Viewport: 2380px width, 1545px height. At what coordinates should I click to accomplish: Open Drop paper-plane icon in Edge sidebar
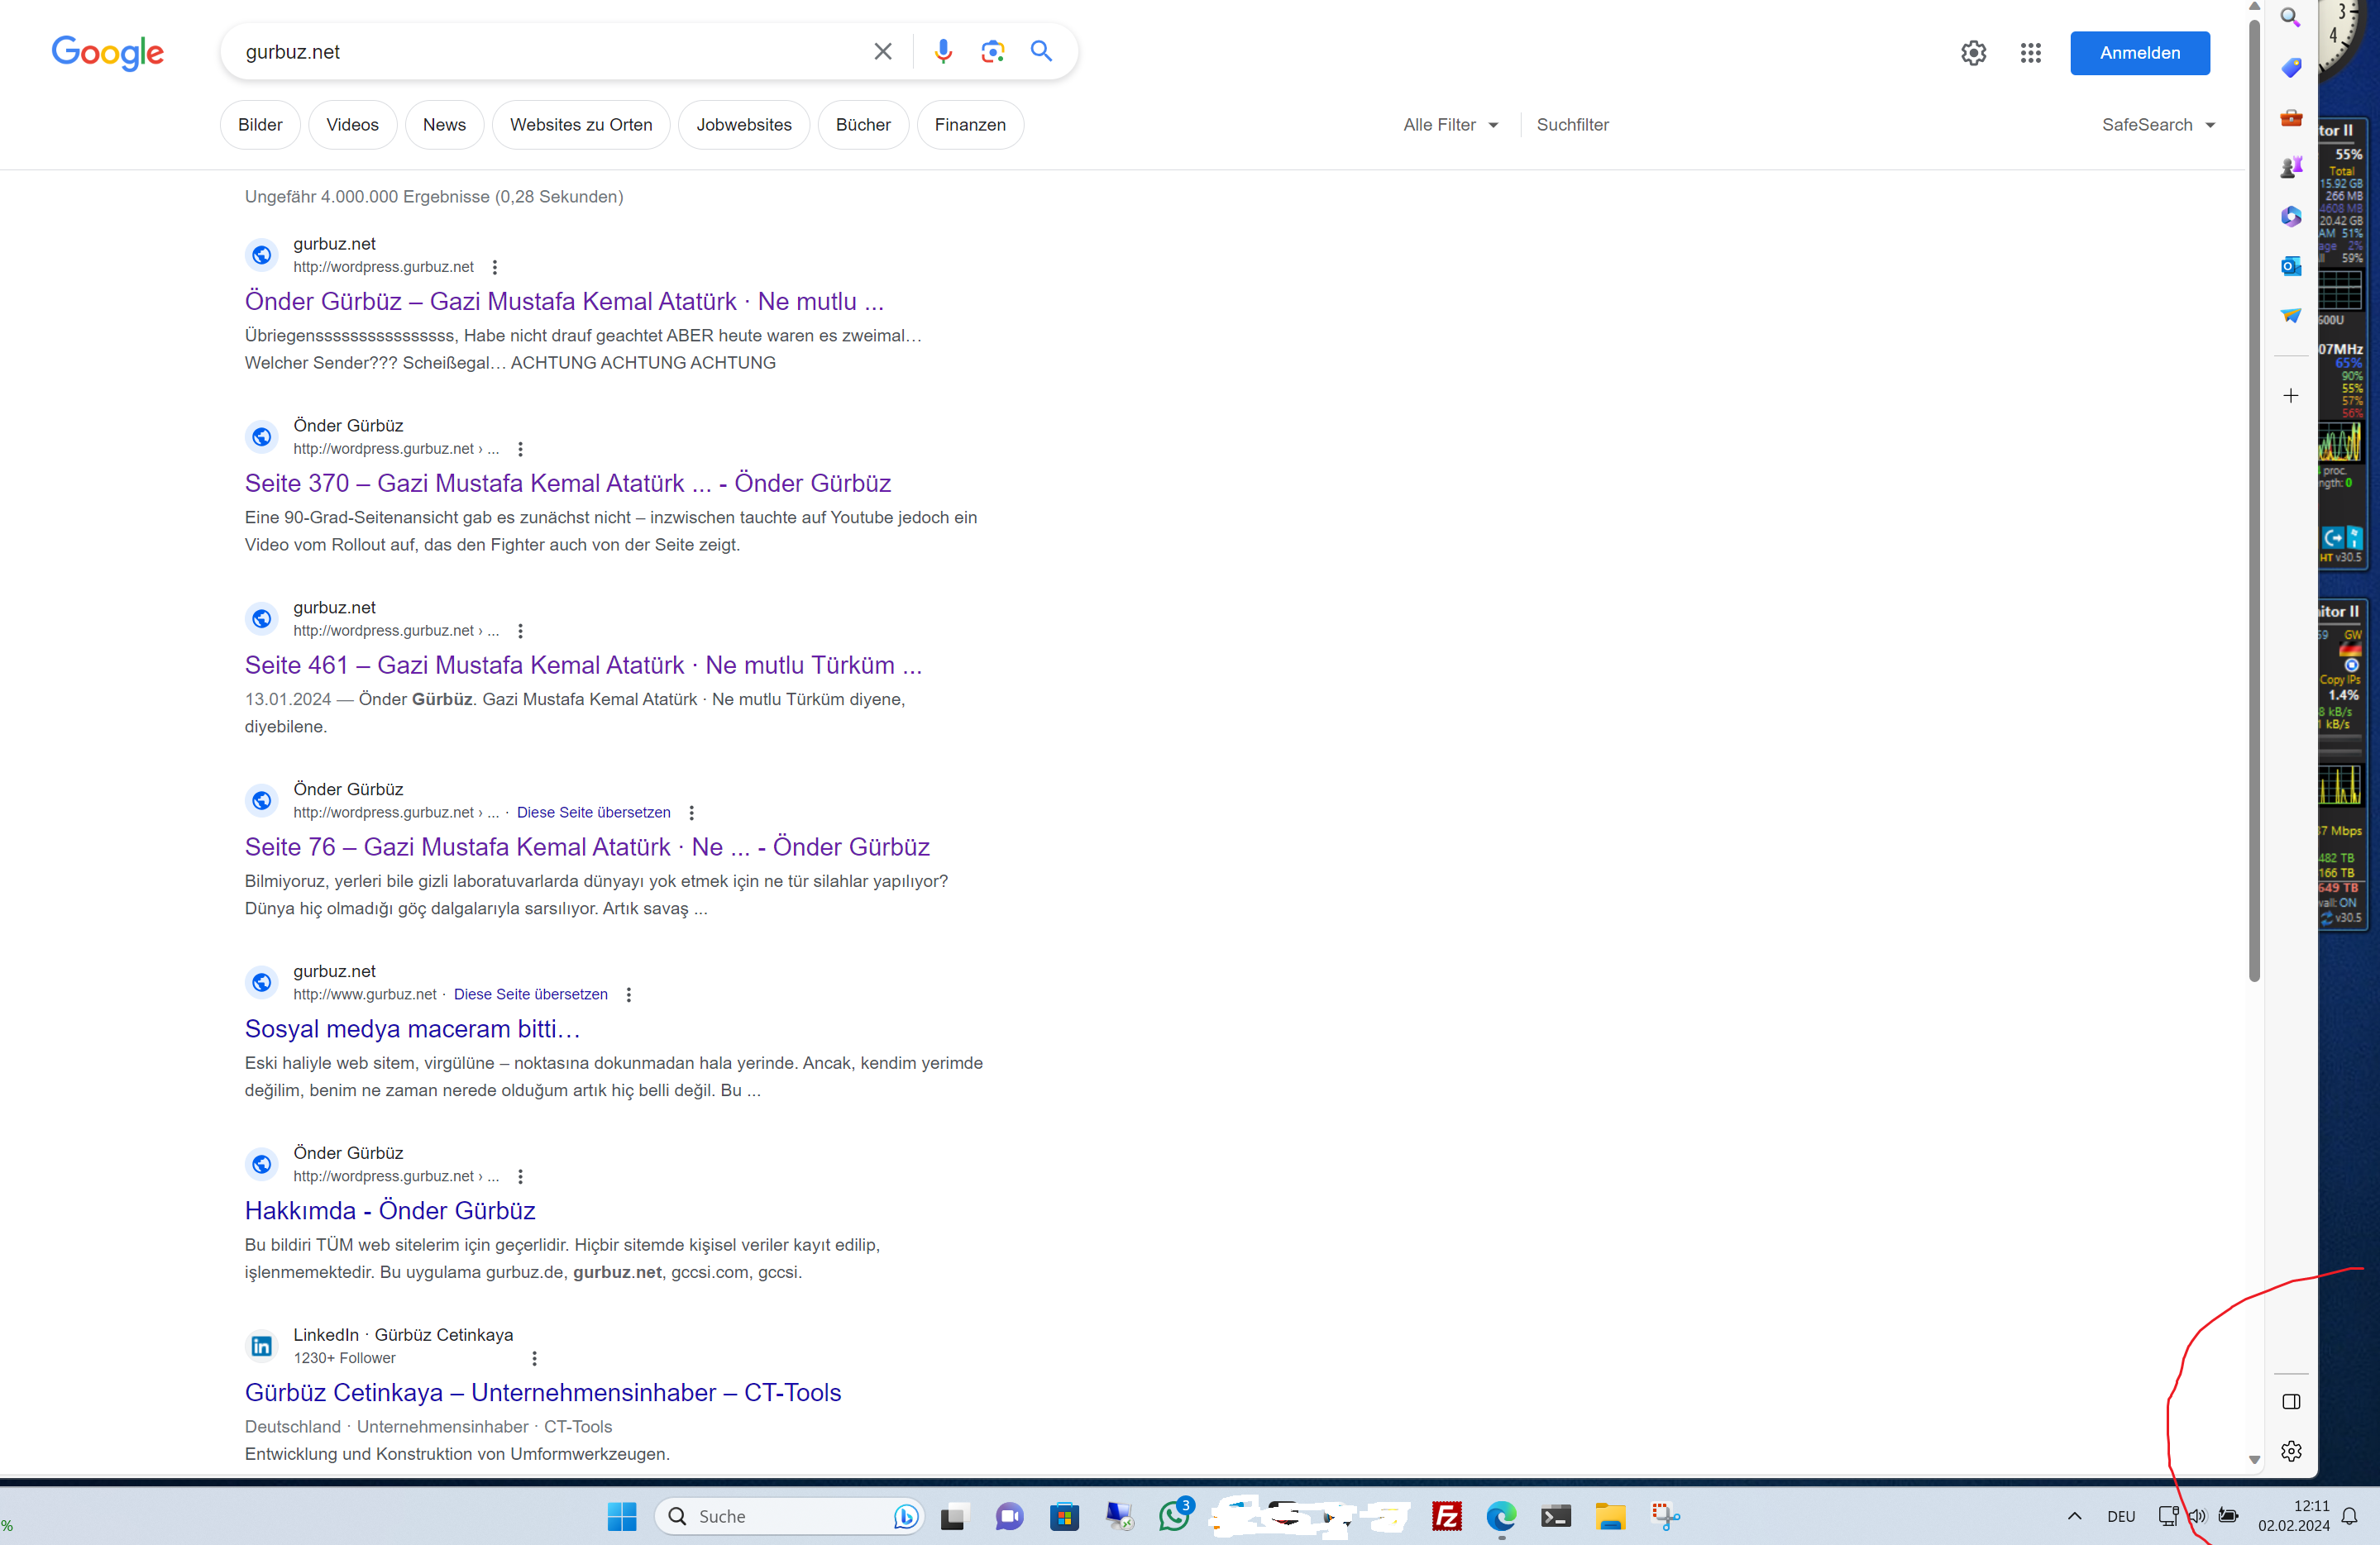point(2290,316)
